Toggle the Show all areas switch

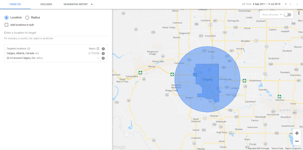click(287, 15)
